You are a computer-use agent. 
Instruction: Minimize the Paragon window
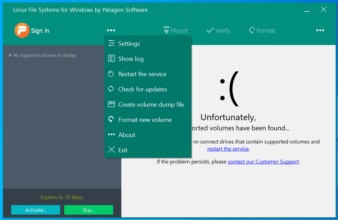point(307,9)
